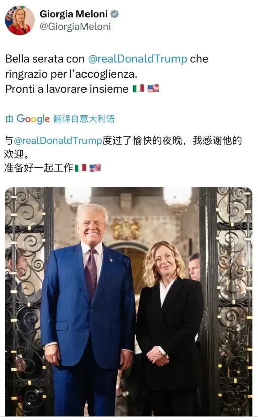Click the Italian flag emoji in Chinese translation
Viewport: 258px width, 420px height.
pyautogui.click(x=80, y=168)
